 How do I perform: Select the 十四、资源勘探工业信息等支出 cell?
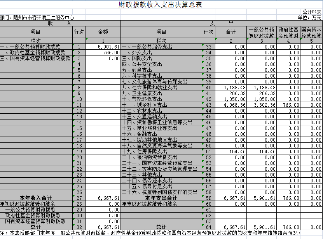161,122
